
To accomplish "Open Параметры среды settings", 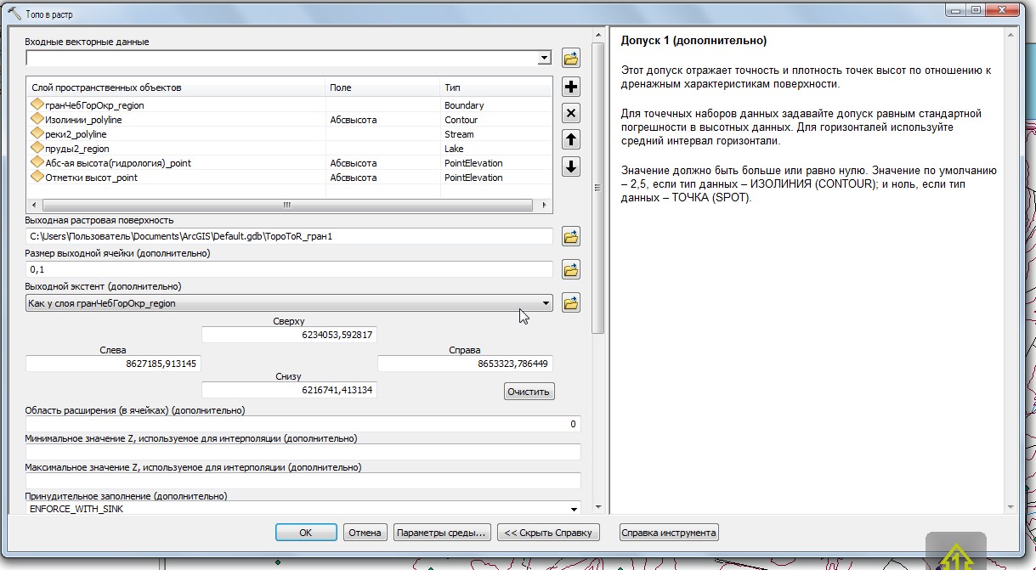I will click(441, 533).
